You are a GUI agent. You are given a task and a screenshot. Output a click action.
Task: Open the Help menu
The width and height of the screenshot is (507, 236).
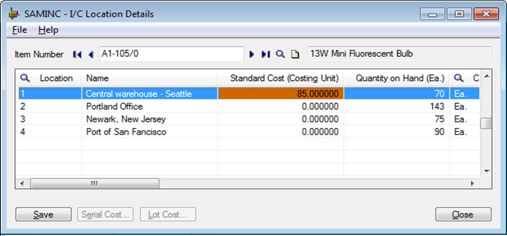[48, 30]
